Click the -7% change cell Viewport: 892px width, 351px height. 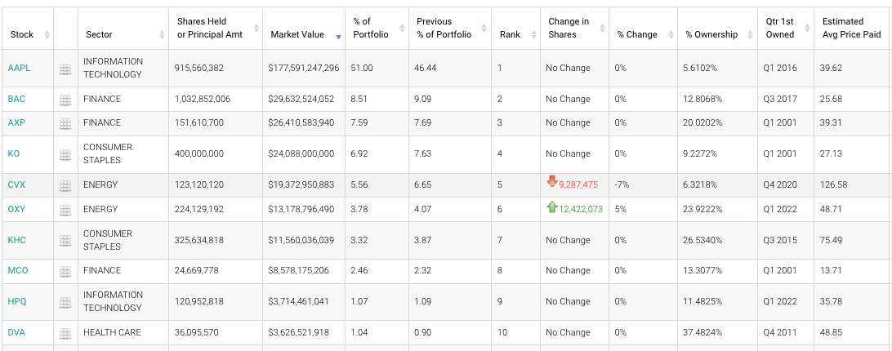point(621,184)
